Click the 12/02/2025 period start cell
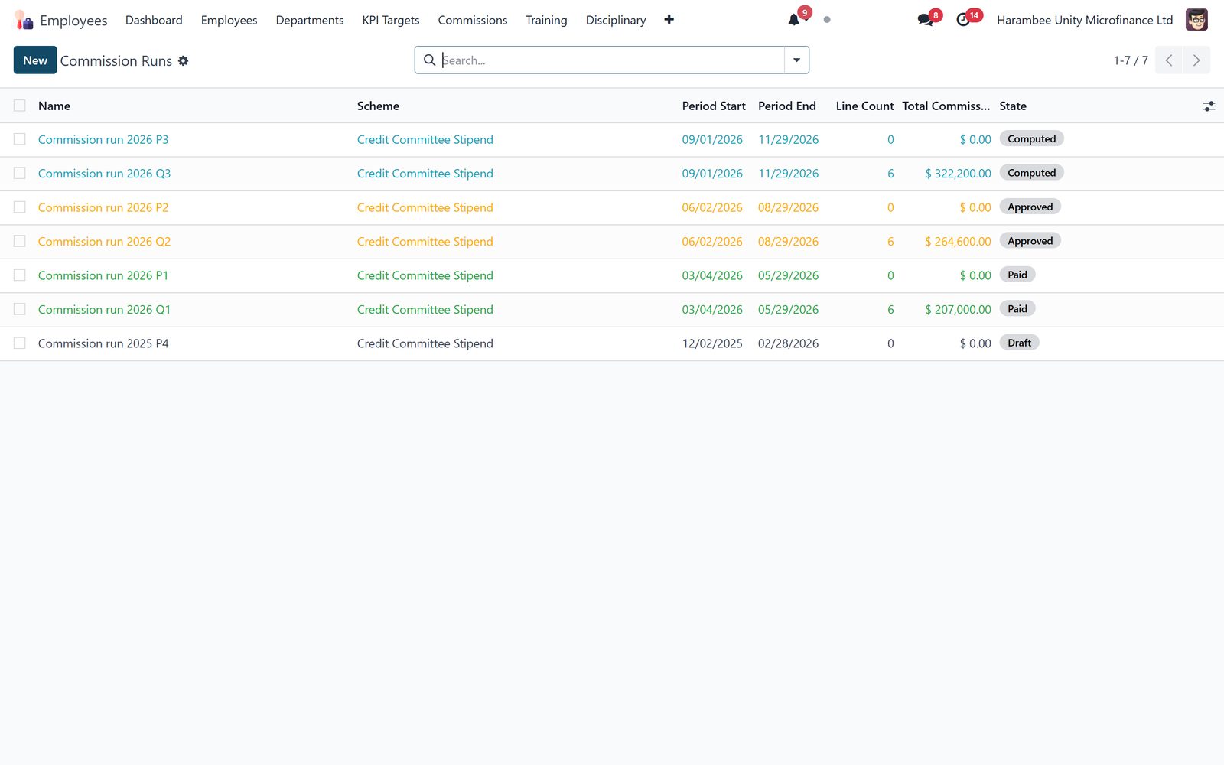Image resolution: width=1224 pixels, height=765 pixels. 712,343
